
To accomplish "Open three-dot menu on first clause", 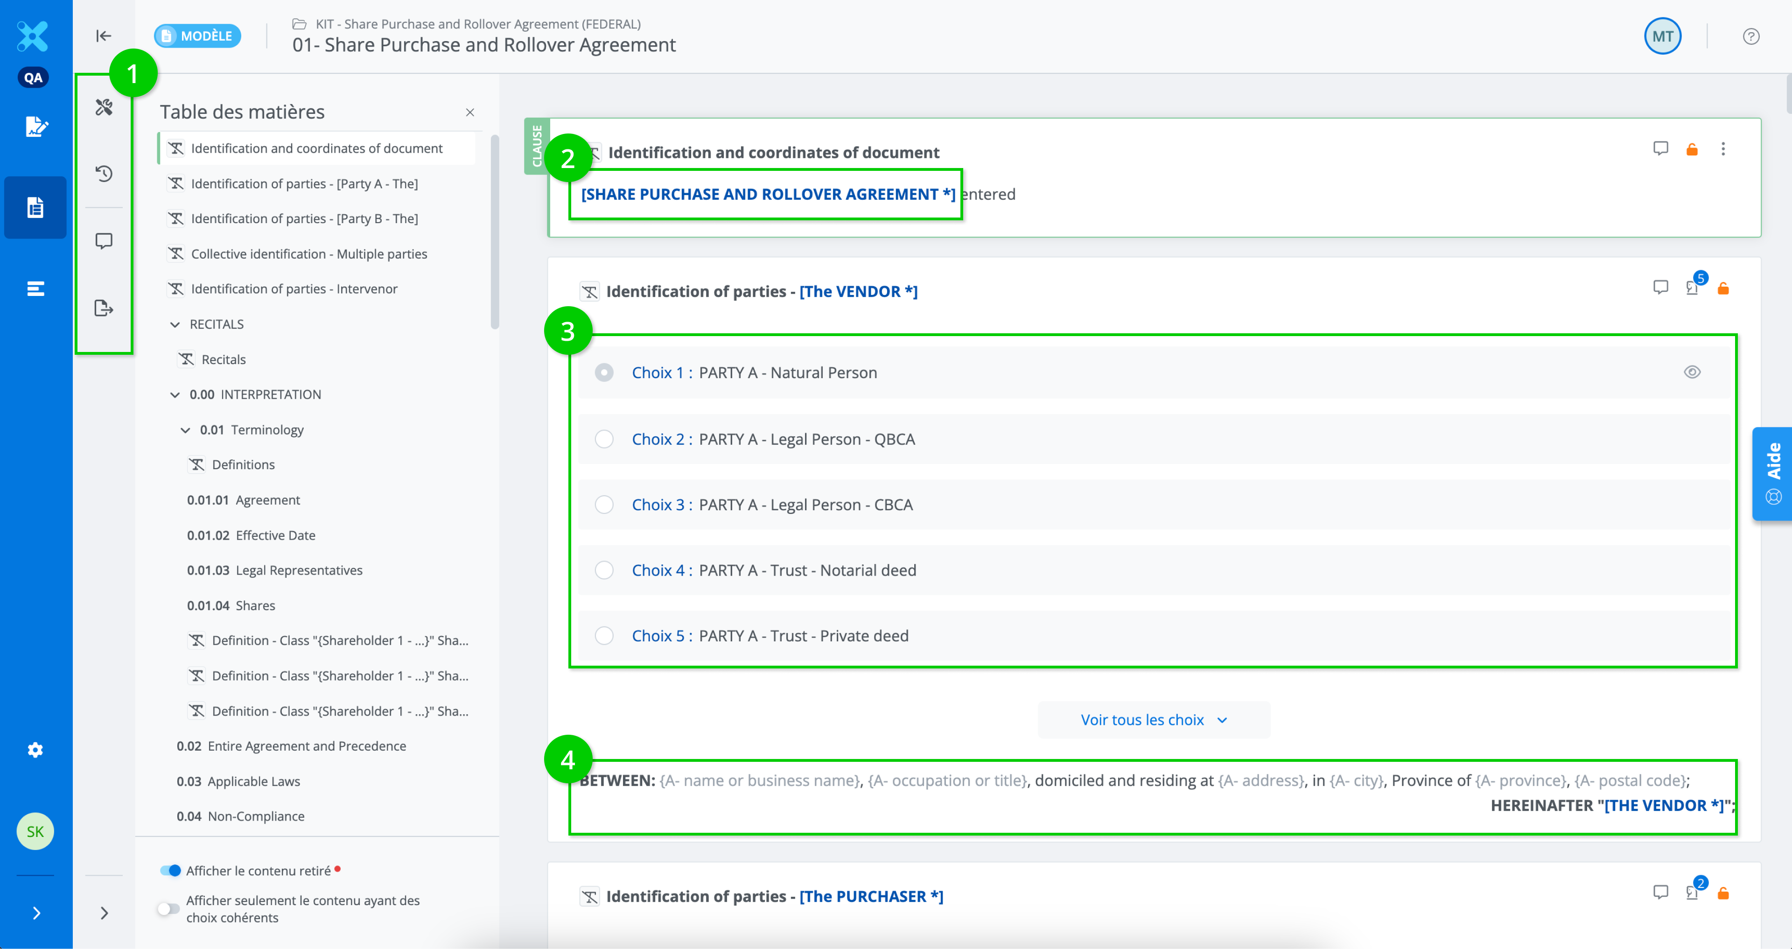I will (x=1723, y=149).
